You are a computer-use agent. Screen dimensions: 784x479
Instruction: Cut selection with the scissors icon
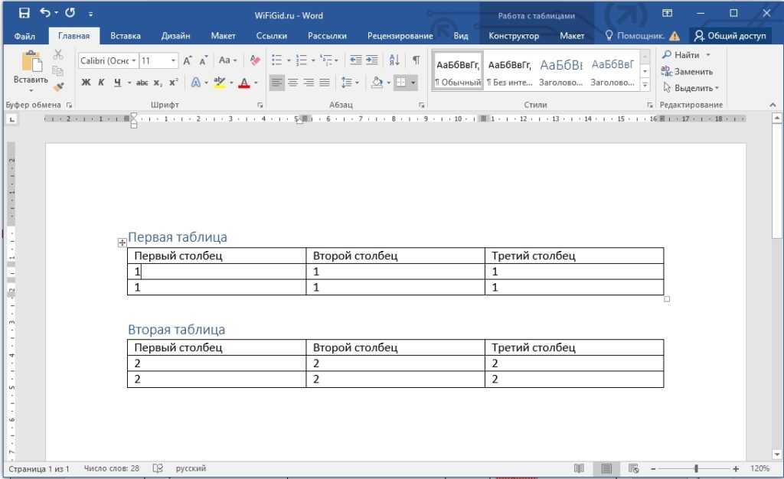[58, 54]
